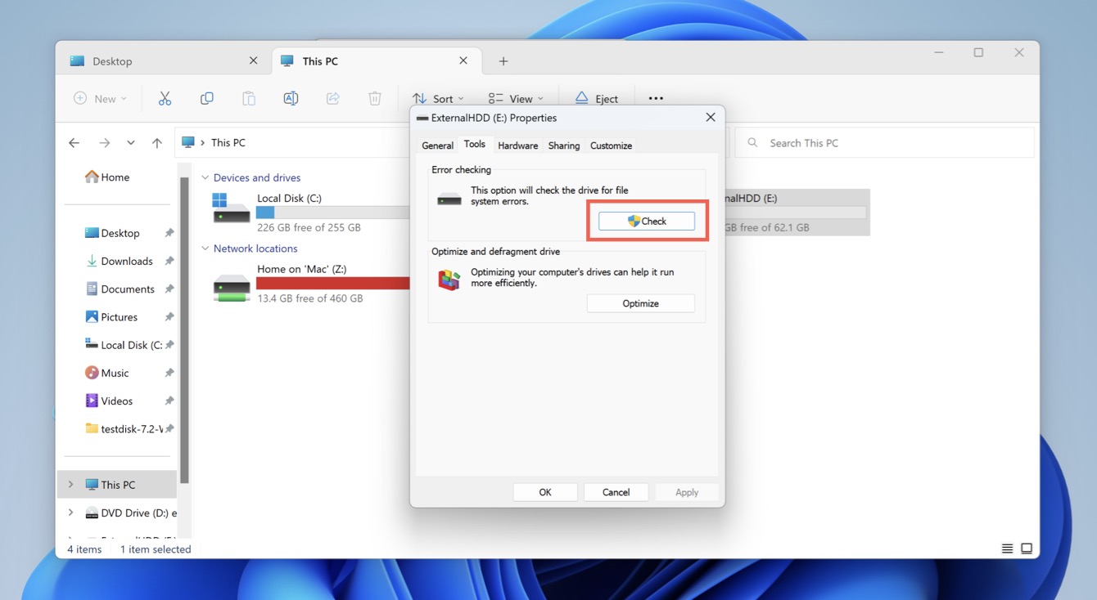Select Home on 'Mac' (Z:) drive icon
The width and height of the screenshot is (1097, 600).
pos(231,288)
